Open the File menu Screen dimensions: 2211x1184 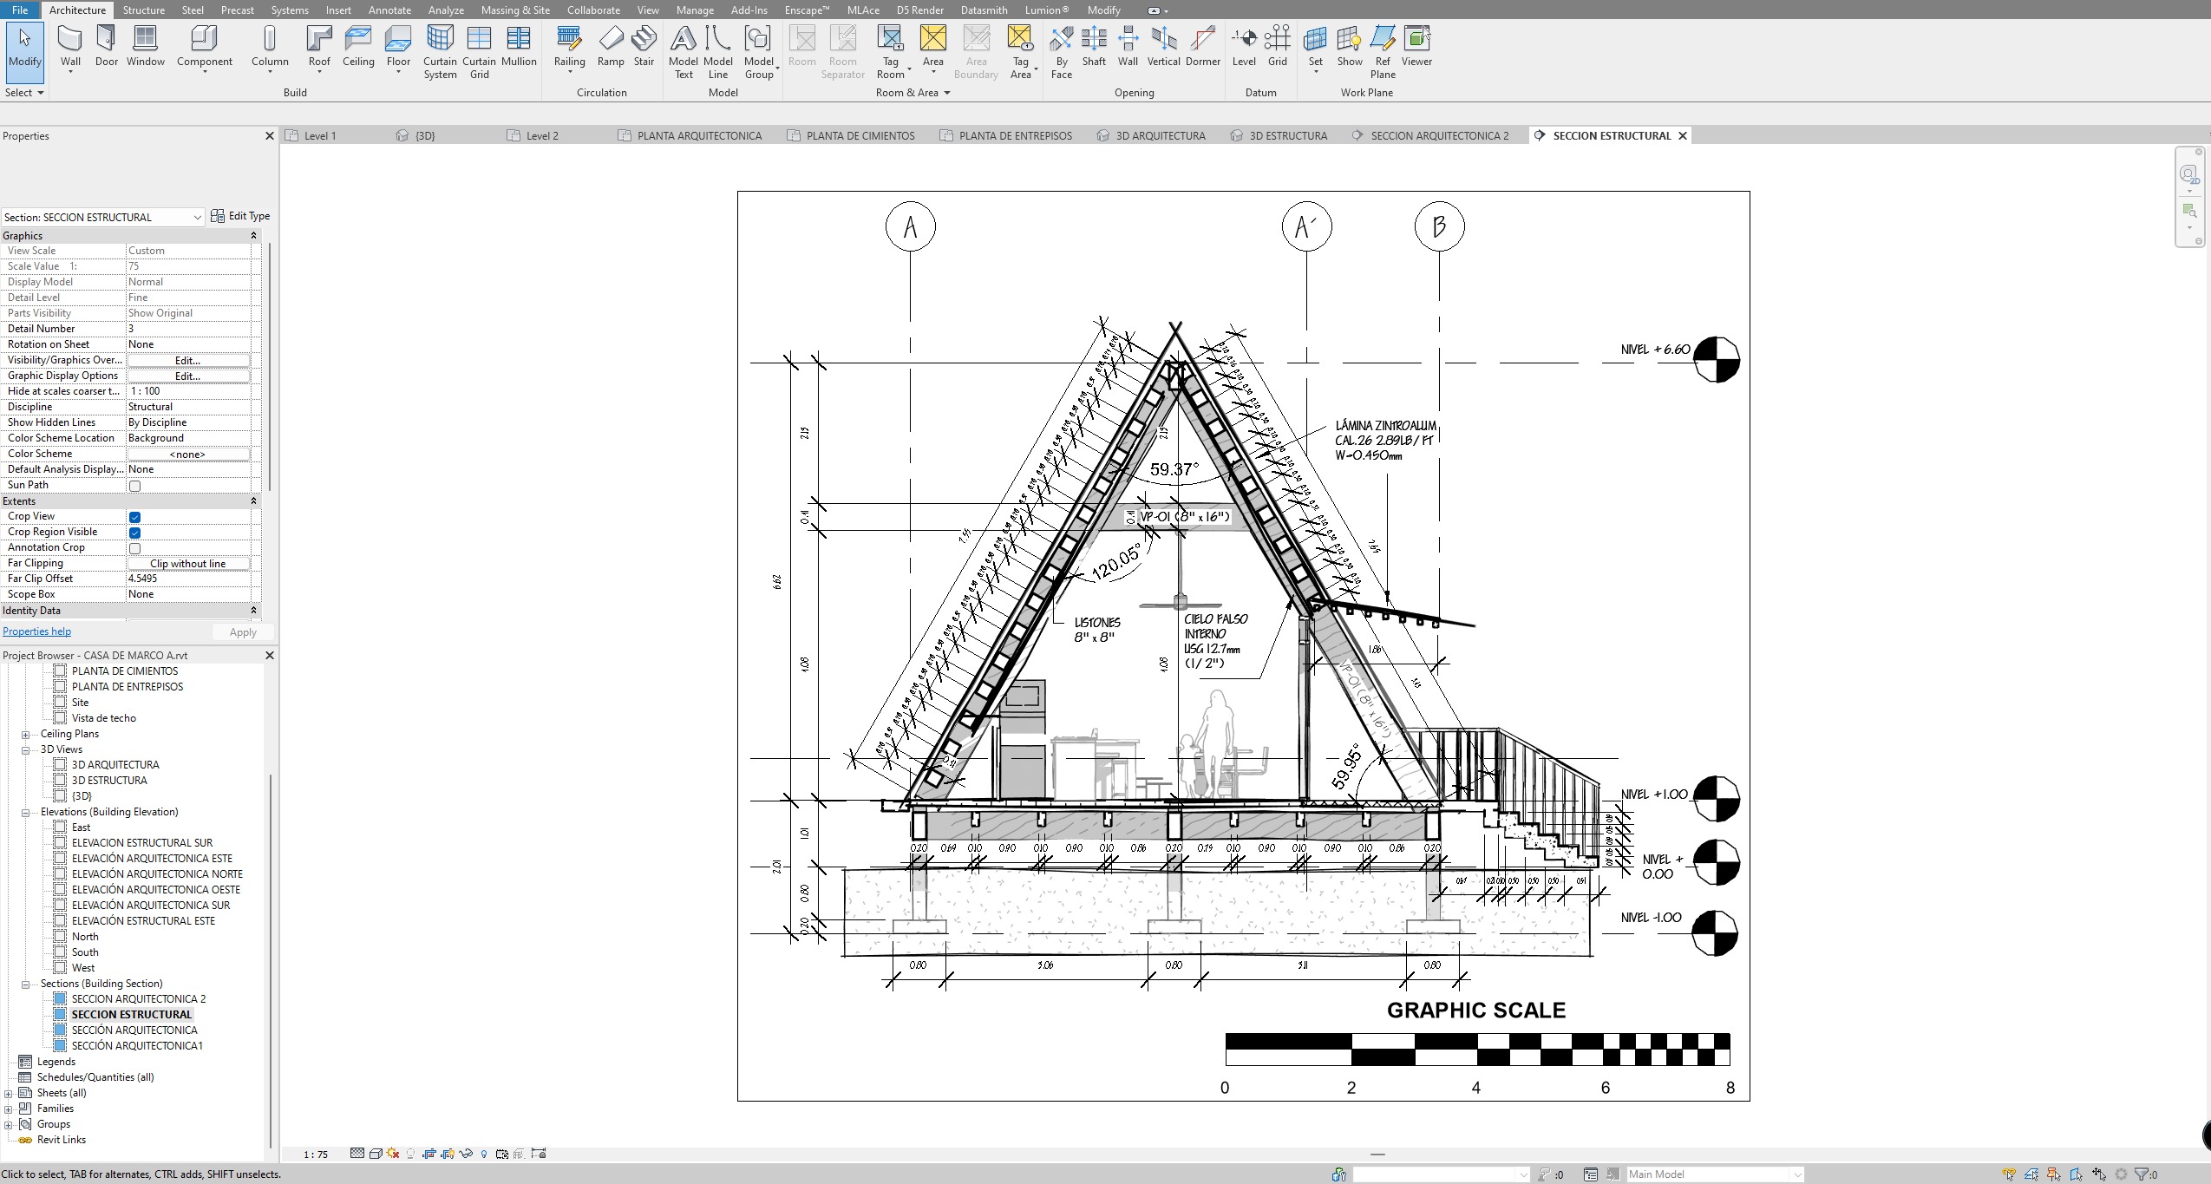(x=19, y=10)
